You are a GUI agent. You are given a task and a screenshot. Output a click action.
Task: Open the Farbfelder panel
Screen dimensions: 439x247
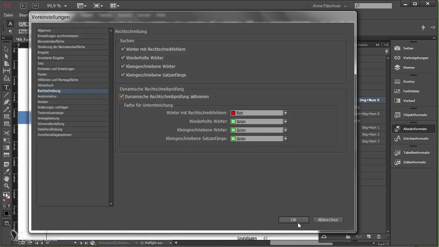(412, 91)
